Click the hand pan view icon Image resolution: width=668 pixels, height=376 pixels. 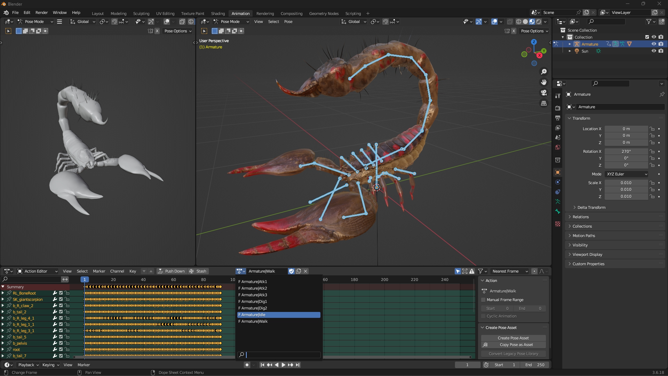pyautogui.click(x=544, y=82)
